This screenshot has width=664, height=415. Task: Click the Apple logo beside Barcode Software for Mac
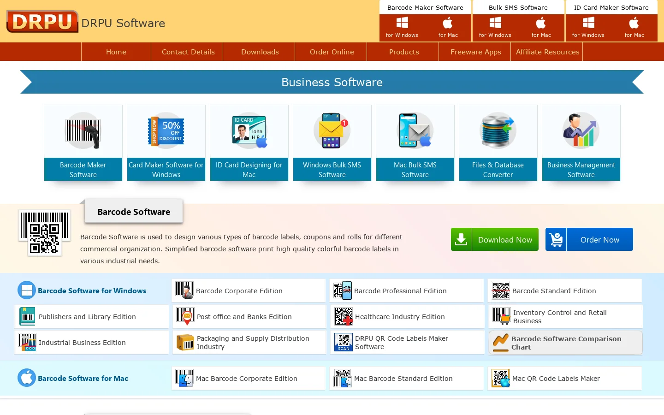click(27, 378)
